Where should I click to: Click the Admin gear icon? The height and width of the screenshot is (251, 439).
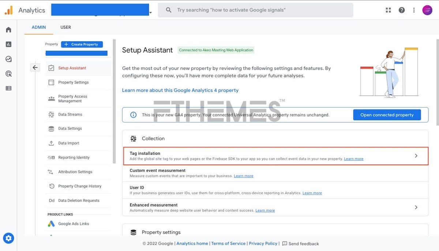[9, 239]
